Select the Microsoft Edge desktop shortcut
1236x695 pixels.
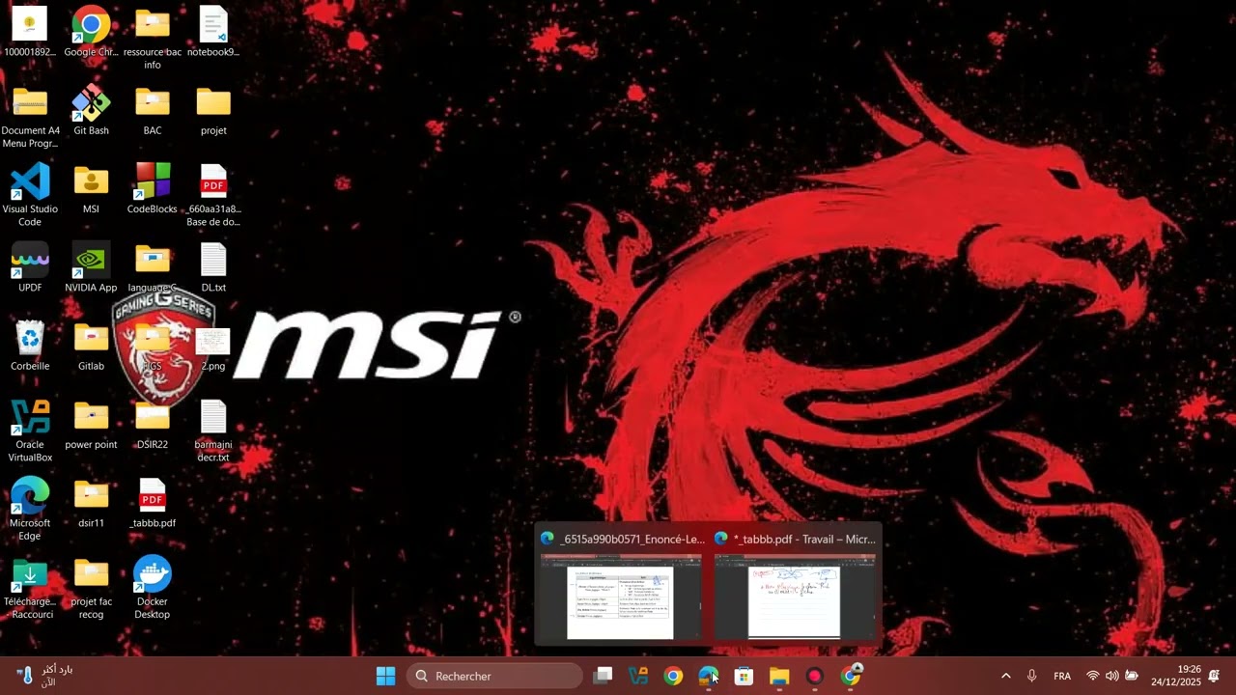coord(30,509)
